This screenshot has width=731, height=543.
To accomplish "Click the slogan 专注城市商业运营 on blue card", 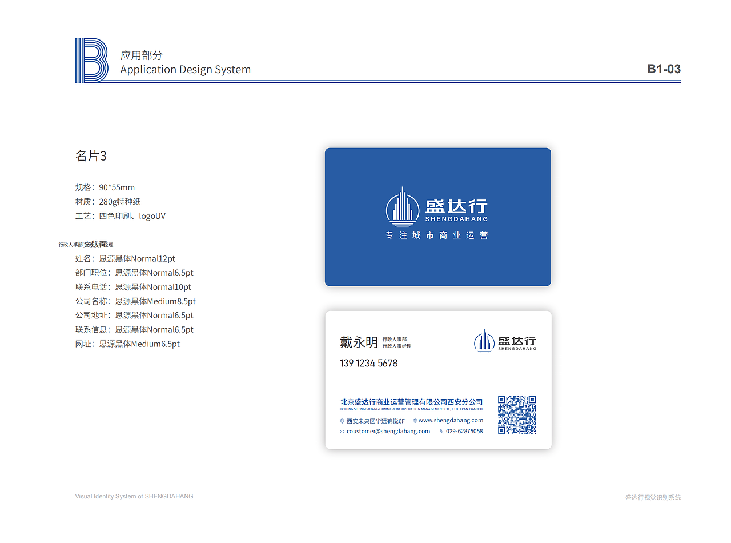I will pyautogui.click(x=437, y=235).
